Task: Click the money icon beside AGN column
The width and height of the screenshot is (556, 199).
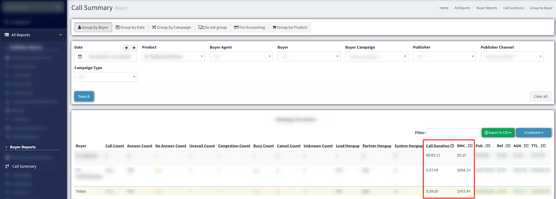Action: pos(526,146)
